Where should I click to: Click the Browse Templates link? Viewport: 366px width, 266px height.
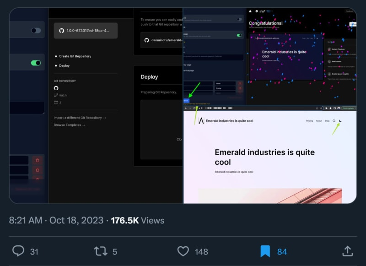tap(70, 125)
